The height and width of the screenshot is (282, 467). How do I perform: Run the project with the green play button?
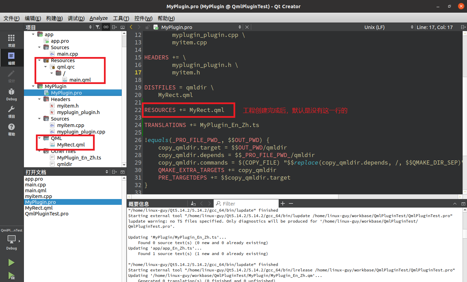click(x=11, y=262)
